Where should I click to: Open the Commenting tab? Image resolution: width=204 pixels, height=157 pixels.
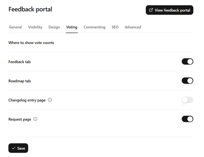[x=94, y=27]
